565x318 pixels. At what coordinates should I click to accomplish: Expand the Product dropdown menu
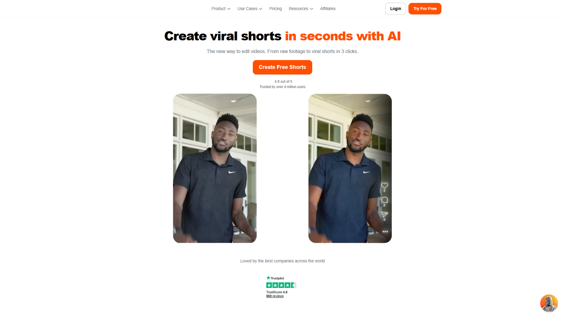pyautogui.click(x=221, y=8)
